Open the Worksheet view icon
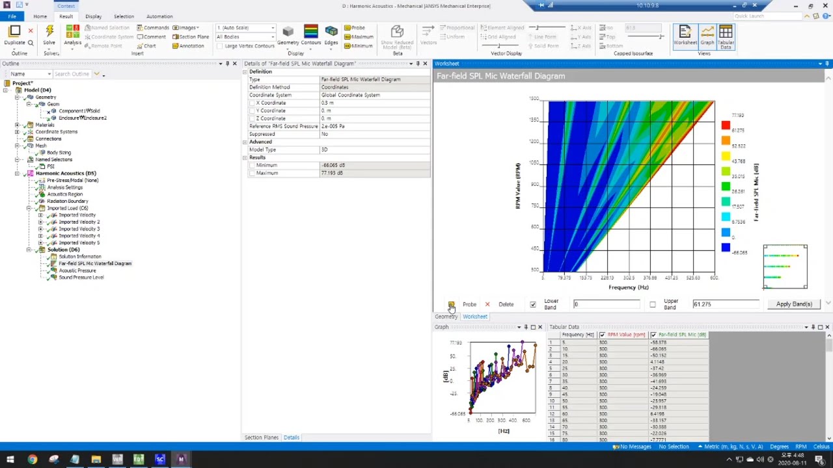This screenshot has width=833, height=468. [685, 32]
